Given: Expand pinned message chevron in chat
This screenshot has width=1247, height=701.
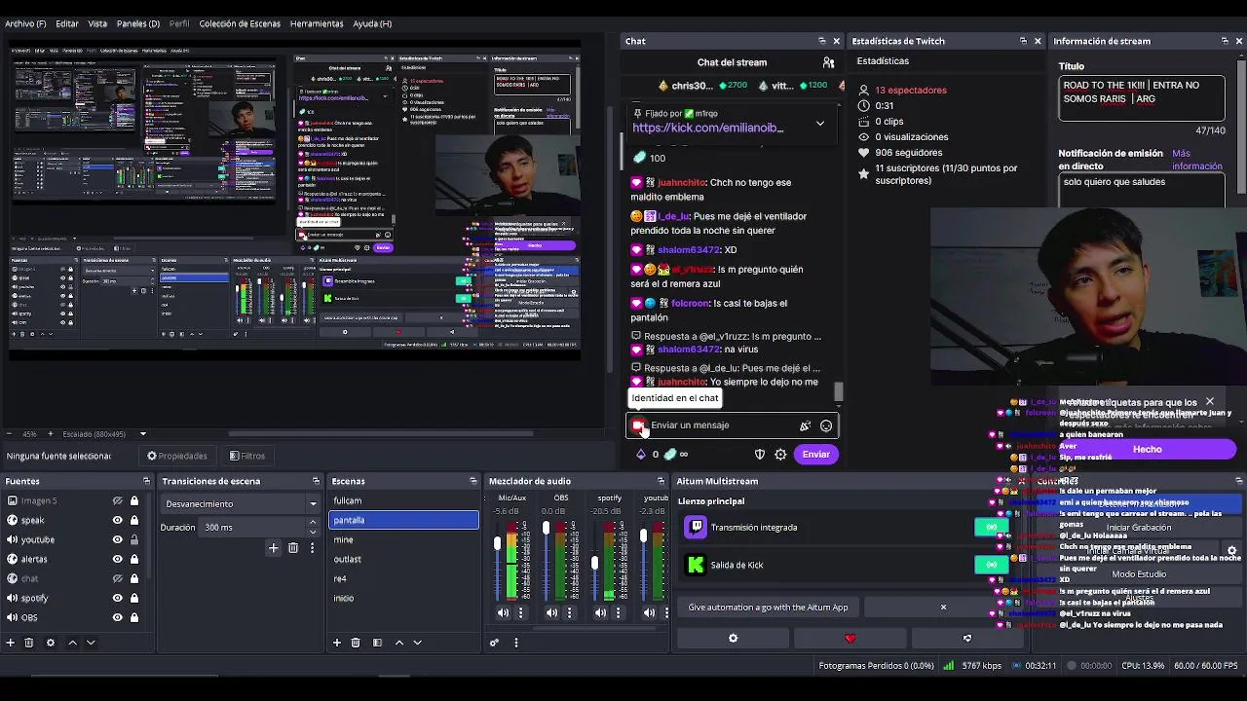Looking at the screenshot, I should [820, 124].
